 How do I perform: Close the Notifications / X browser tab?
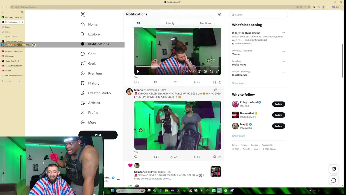point(22,22)
